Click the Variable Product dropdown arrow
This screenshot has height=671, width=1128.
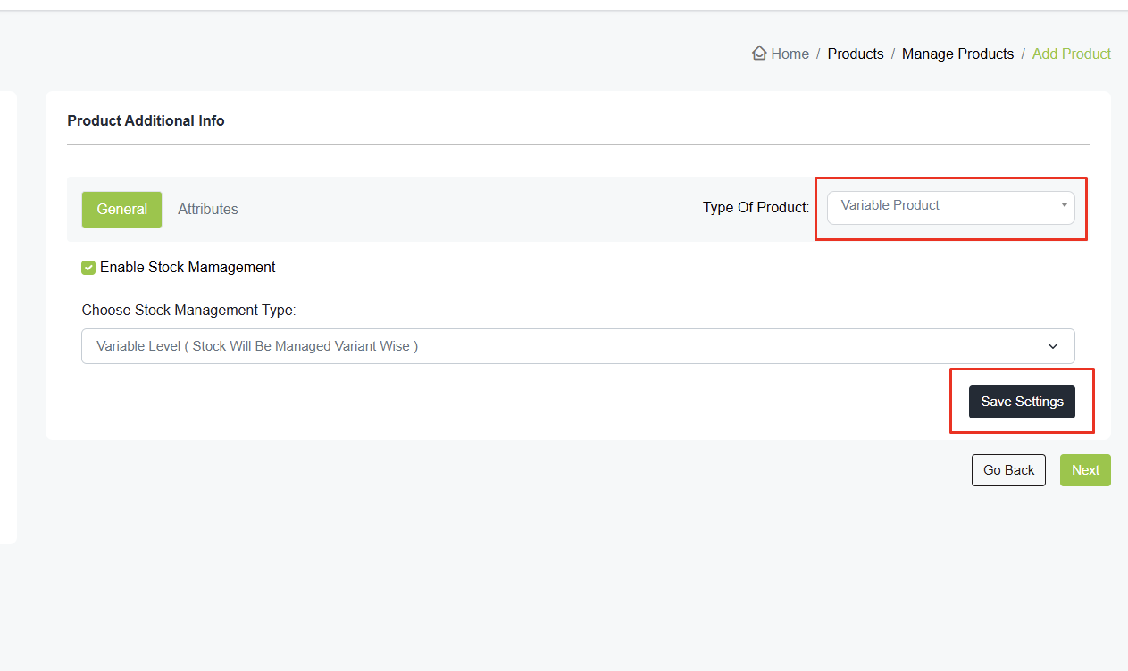(1064, 205)
